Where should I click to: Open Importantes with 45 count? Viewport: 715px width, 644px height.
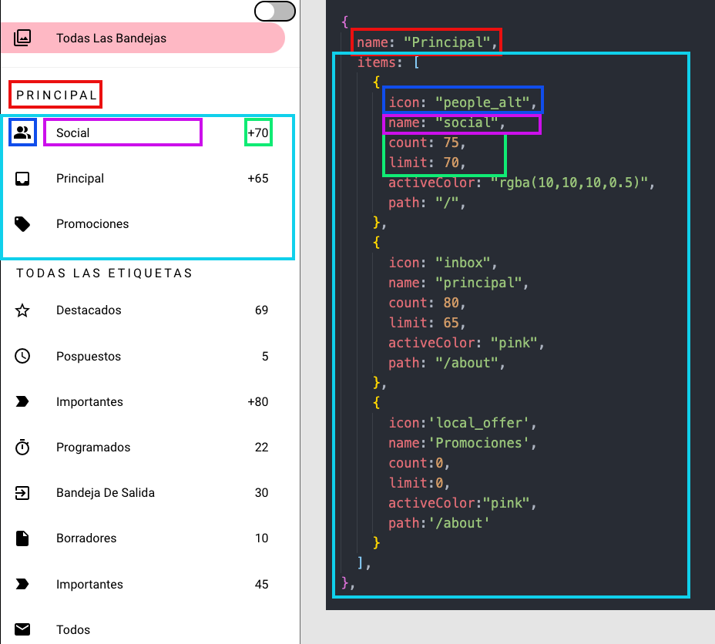(90, 584)
